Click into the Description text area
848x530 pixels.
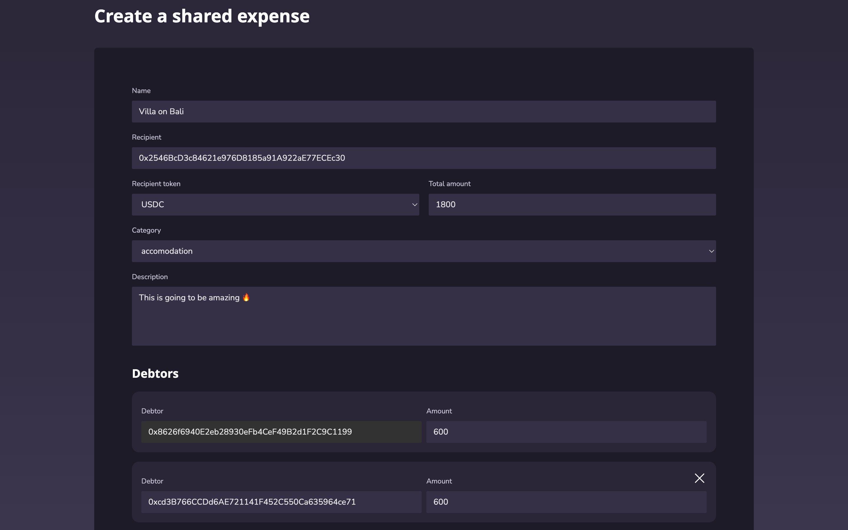click(424, 316)
